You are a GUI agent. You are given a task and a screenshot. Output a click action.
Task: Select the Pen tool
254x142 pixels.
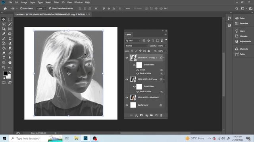pyautogui.click(x=10, y=53)
